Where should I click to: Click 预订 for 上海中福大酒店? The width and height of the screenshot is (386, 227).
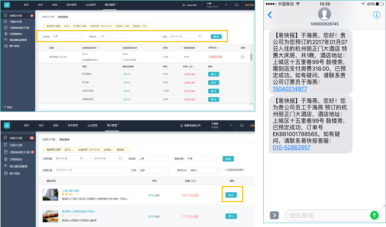(x=231, y=195)
